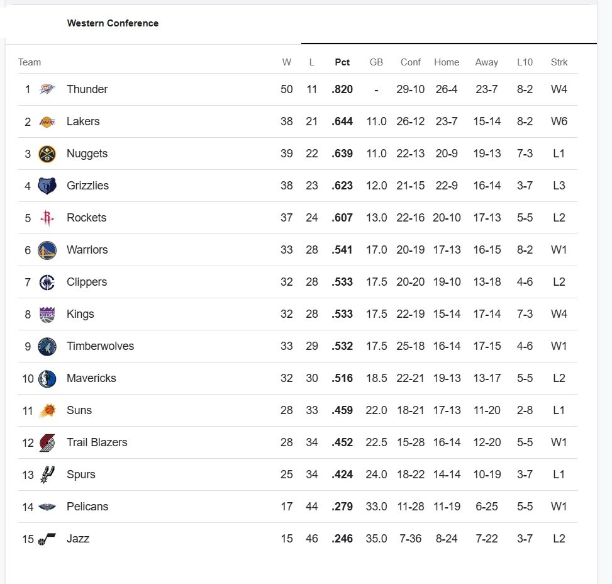Click the Clippers team logo
This screenshot has height=584, width=612.
pyautogui.click(x=47, y=282)
